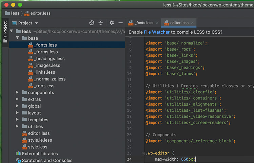The width and height of the screenshot is (254, 163).
Task: Expand the utilities folder
Action: [17, 127]
